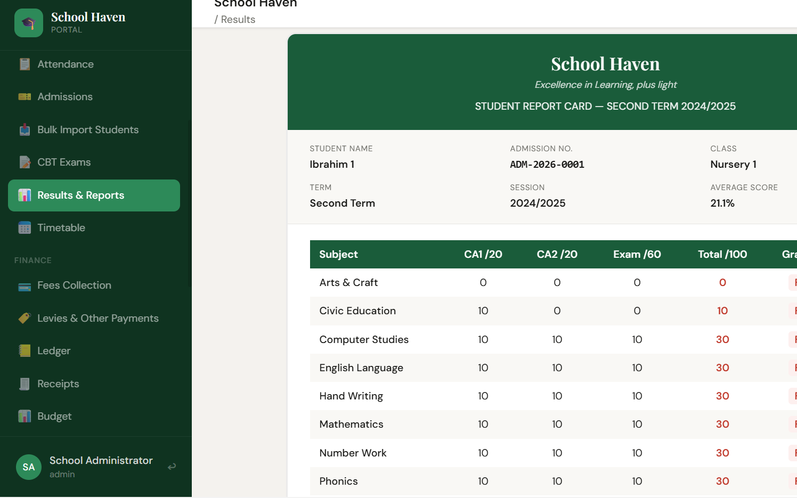Open the Timetable page
Viewport: 797px width, 498px height.
point(94,228)
